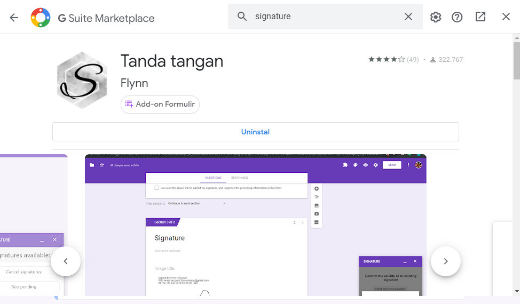
Task: Click the main form screenshot thumbnail
Action: [x=255, y=225]
